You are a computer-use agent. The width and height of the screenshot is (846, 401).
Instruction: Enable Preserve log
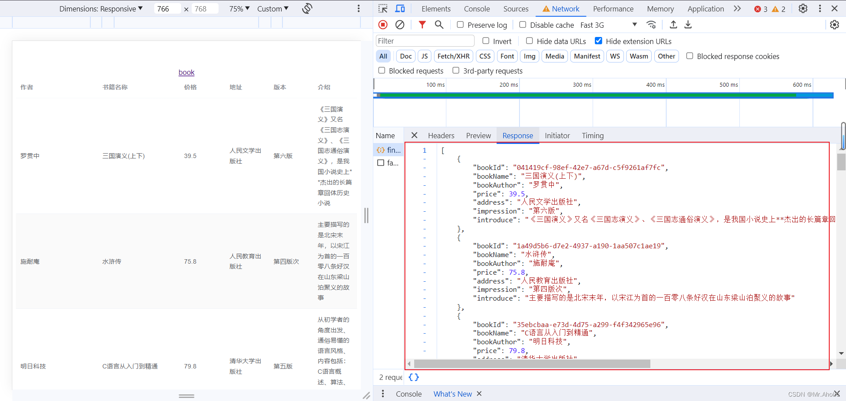coord(460,25)
